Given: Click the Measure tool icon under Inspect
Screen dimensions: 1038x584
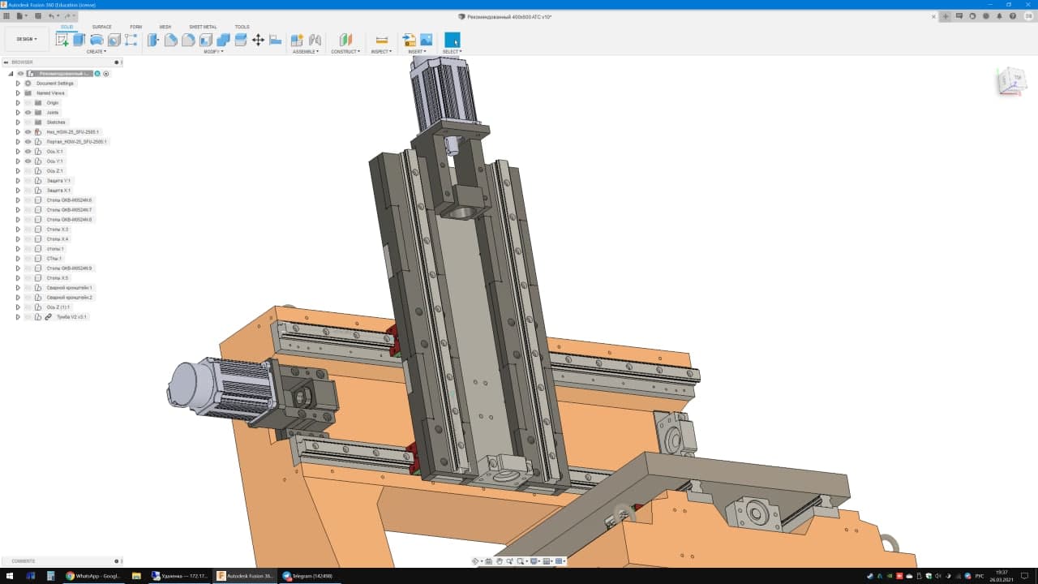Looking at the screenshot, I should [x=381, y=40].
